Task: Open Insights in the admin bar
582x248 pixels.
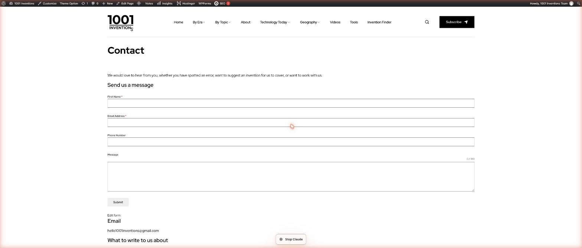Action: coord(165,3)
